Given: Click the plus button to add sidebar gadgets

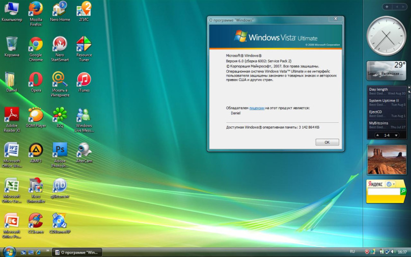Looking at the screenshot, I should 387,7.
